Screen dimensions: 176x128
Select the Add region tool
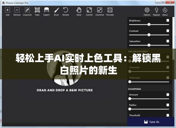pyautogui.click(x=7, y=11)
